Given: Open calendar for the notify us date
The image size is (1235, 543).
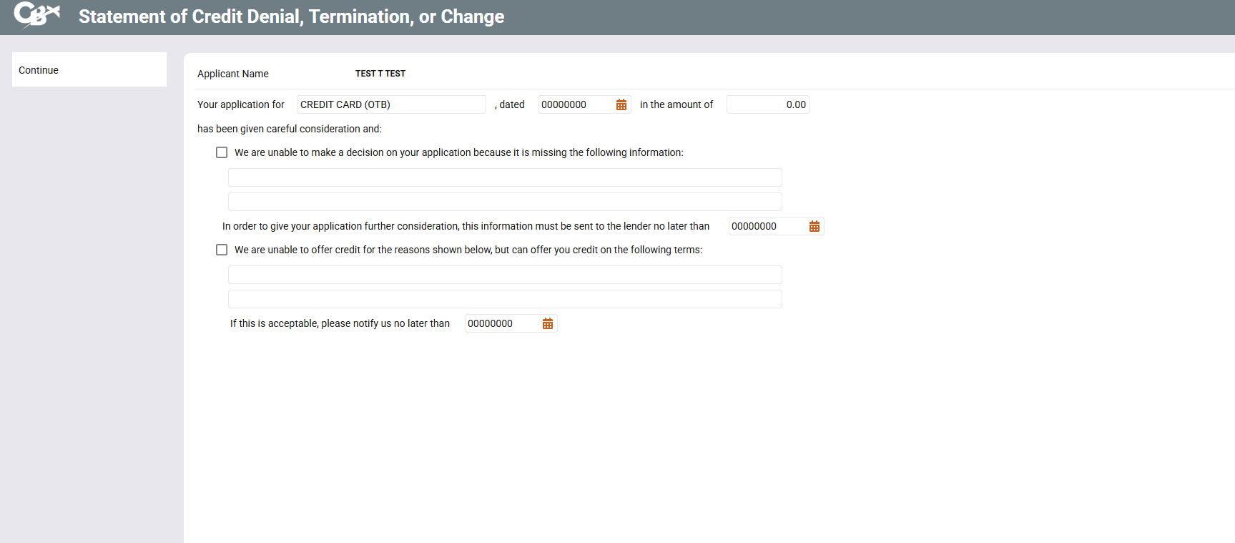Looking at the screenshot, I should click(547, 324).
